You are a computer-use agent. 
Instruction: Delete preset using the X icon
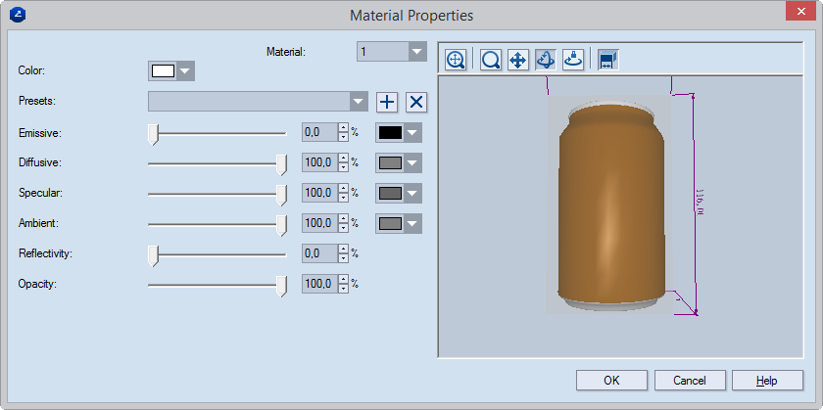point(416,102)
